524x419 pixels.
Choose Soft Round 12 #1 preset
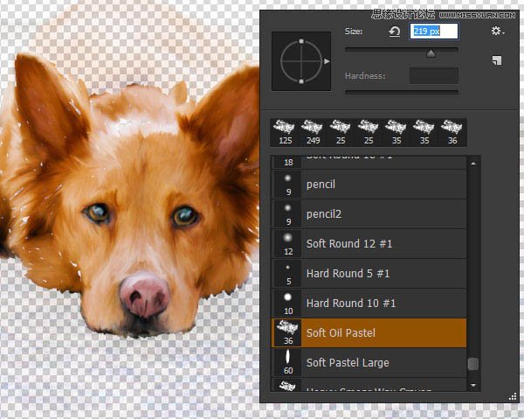(369, 244)
